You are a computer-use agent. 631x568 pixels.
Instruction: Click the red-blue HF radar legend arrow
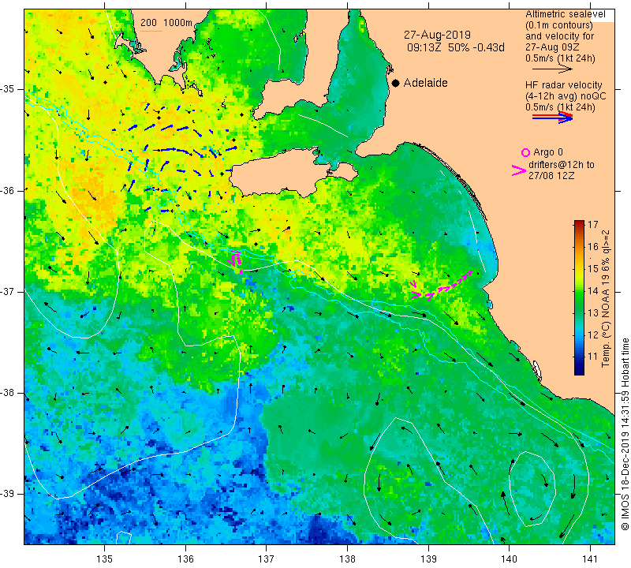pyautogui.click(x=552, y=118)
